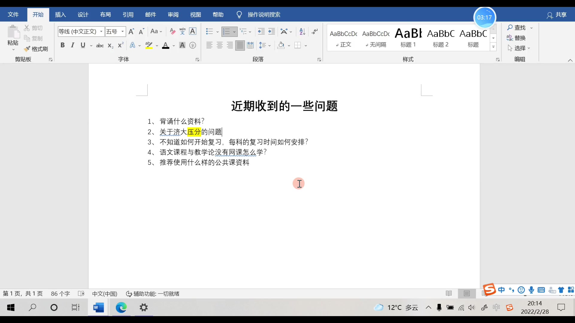575x323 pixels.
Task: Open the font size (五号) dropdown
Action: pyautogui.click(x=122, y=31)
